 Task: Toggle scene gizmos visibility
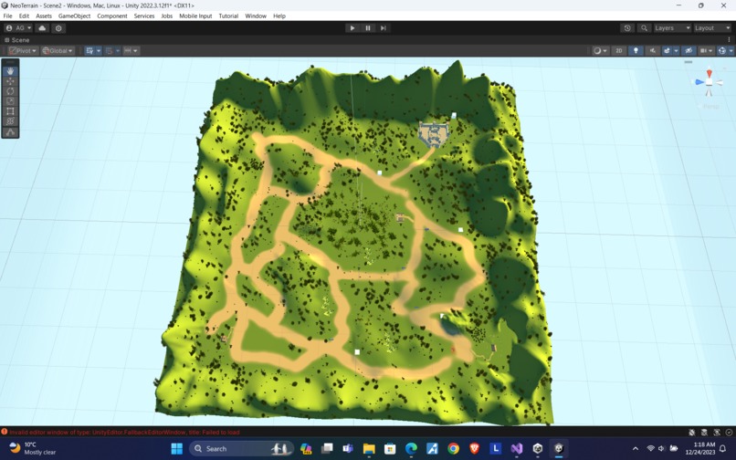pos(722,51)
